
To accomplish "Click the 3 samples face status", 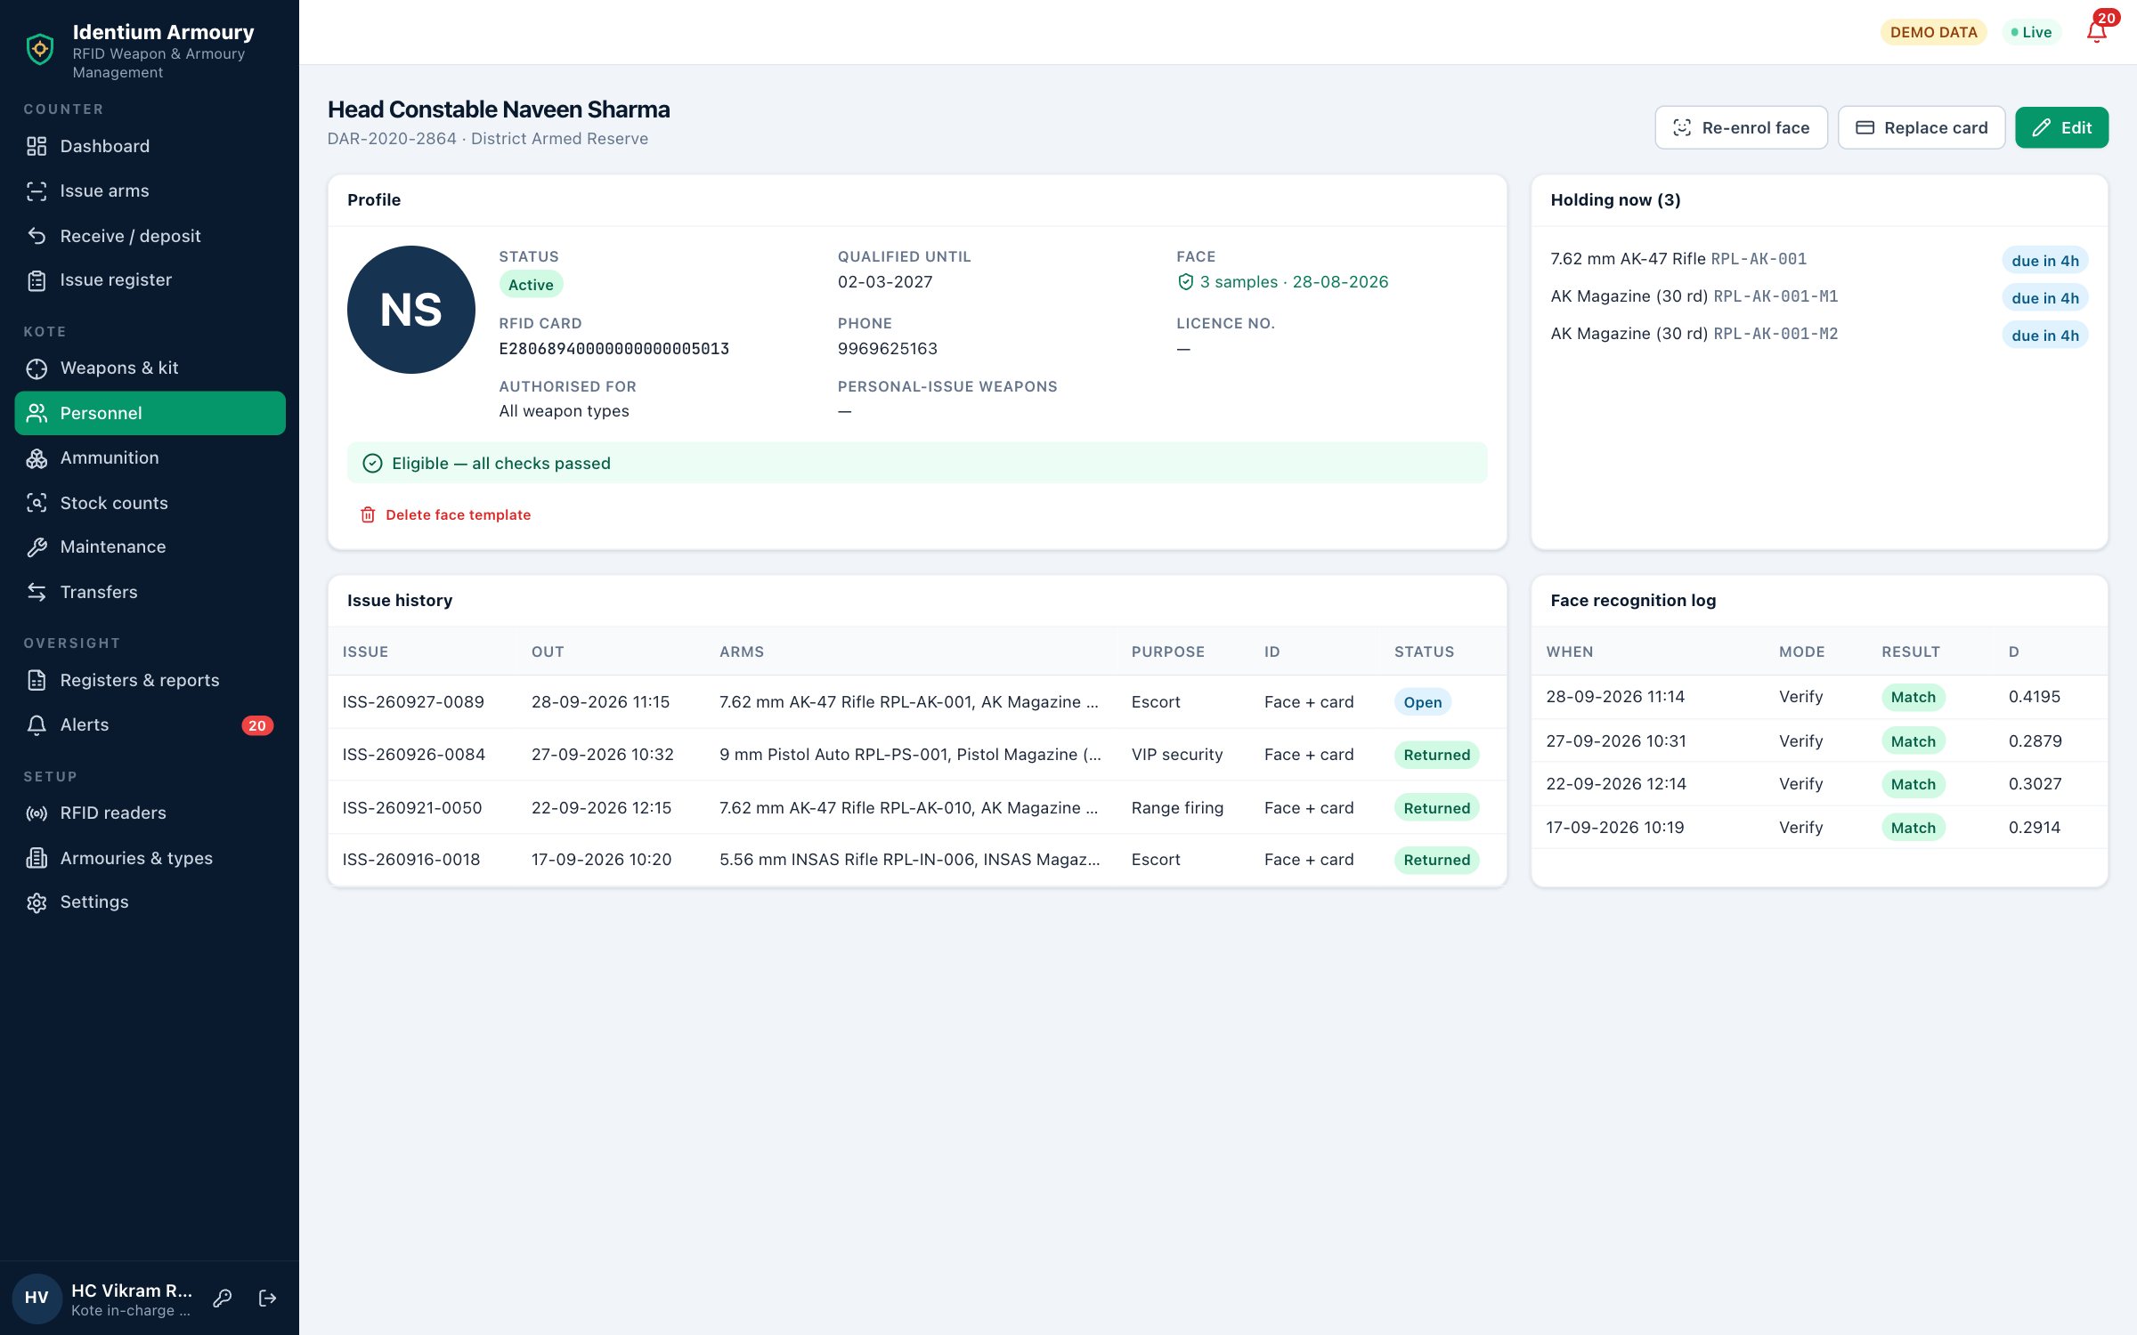I will (x=1282, y=282).
